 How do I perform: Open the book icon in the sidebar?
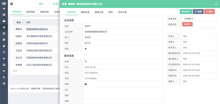click(4, 46)
